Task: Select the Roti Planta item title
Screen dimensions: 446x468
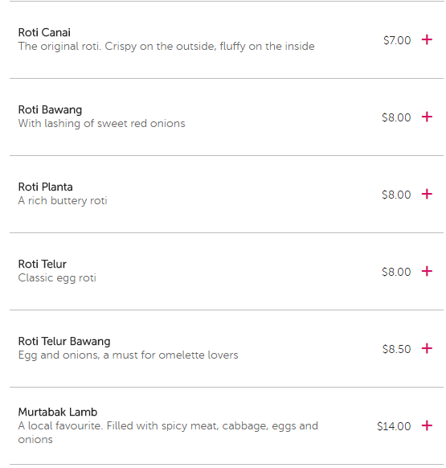Action: pos(45,187)
